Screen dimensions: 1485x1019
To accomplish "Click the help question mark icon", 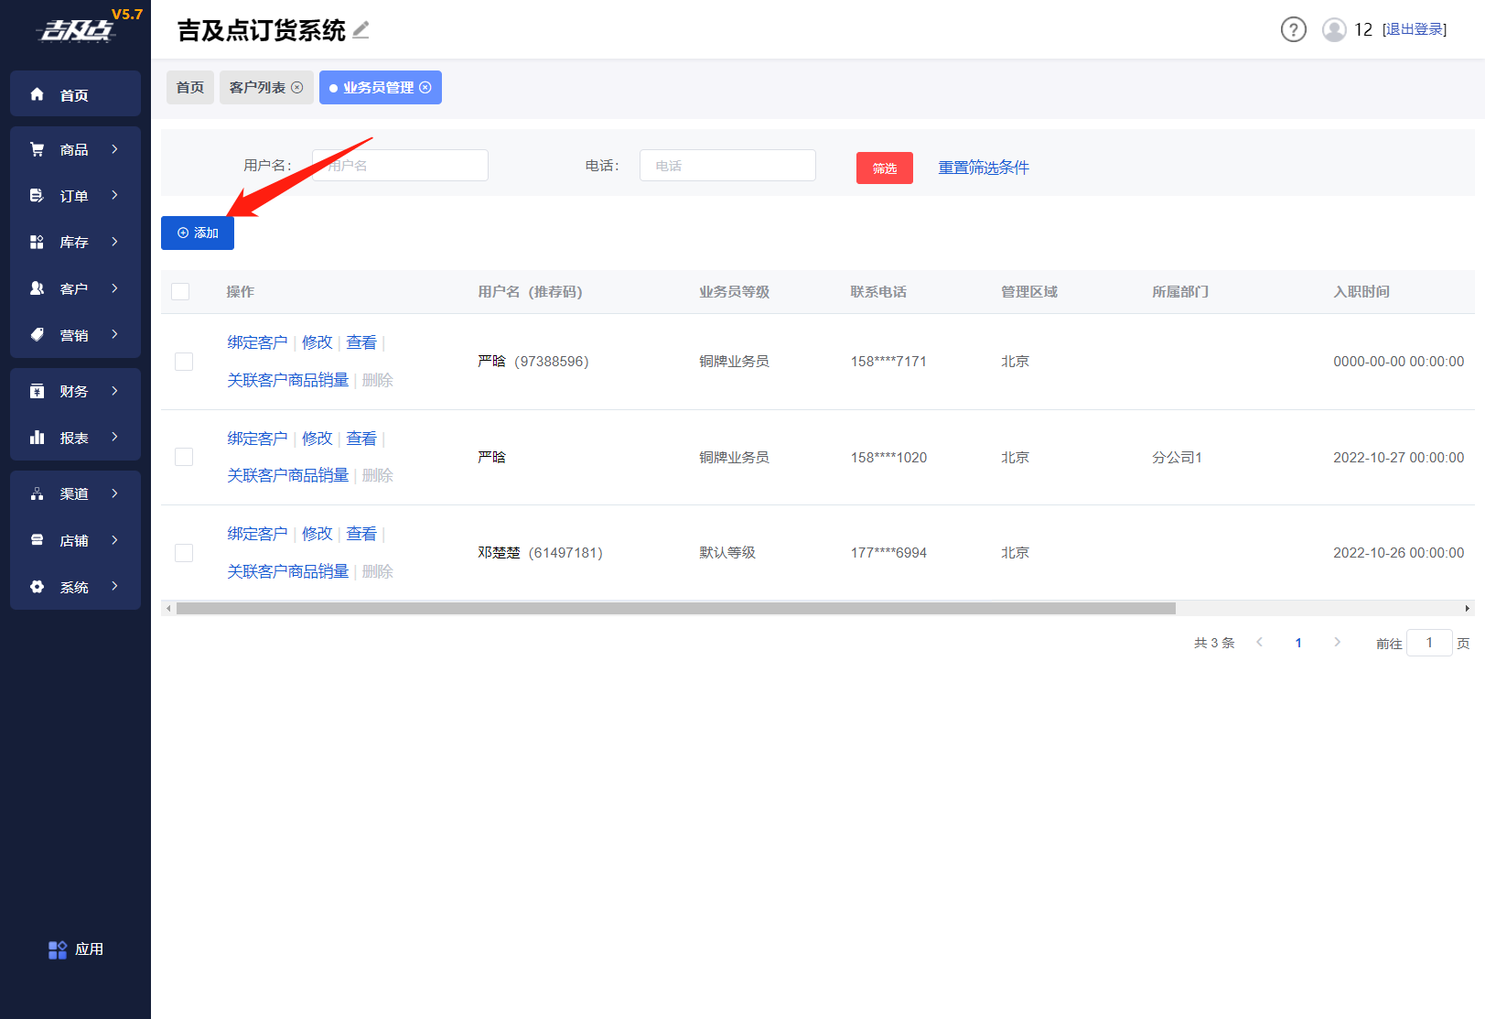I will pyautogui.click(x=1293, y=30).
